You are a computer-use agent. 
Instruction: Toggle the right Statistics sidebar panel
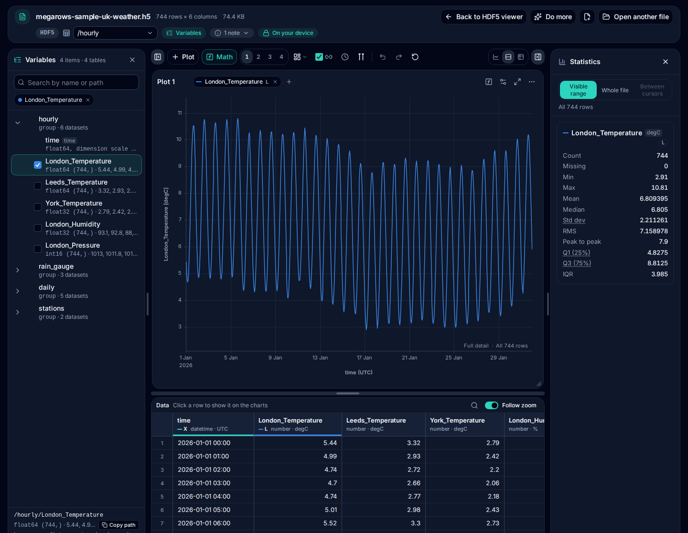[538, 57]
